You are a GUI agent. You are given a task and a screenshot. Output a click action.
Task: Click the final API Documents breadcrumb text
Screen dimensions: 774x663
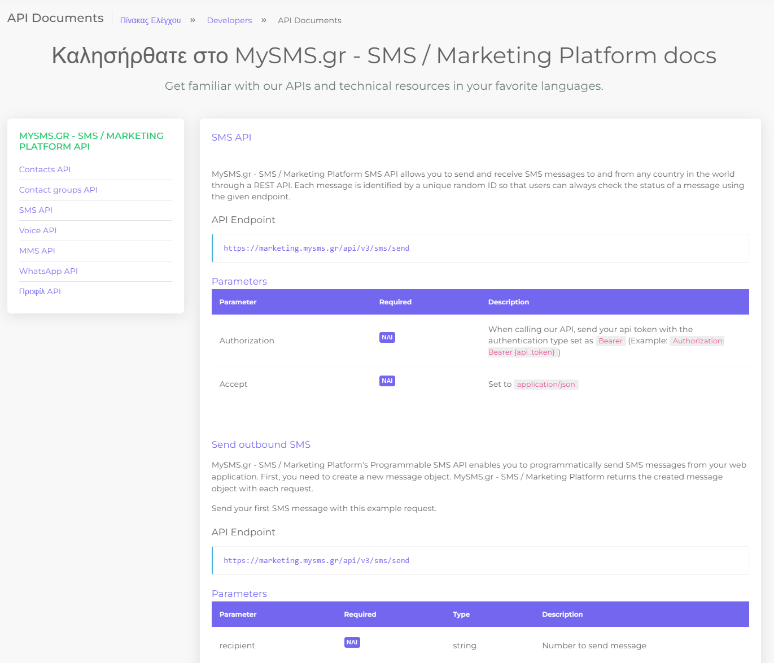point(309,20)
